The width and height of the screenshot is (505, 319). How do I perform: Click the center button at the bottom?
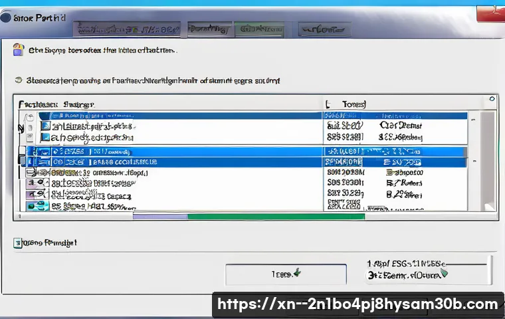coord(286,274)
